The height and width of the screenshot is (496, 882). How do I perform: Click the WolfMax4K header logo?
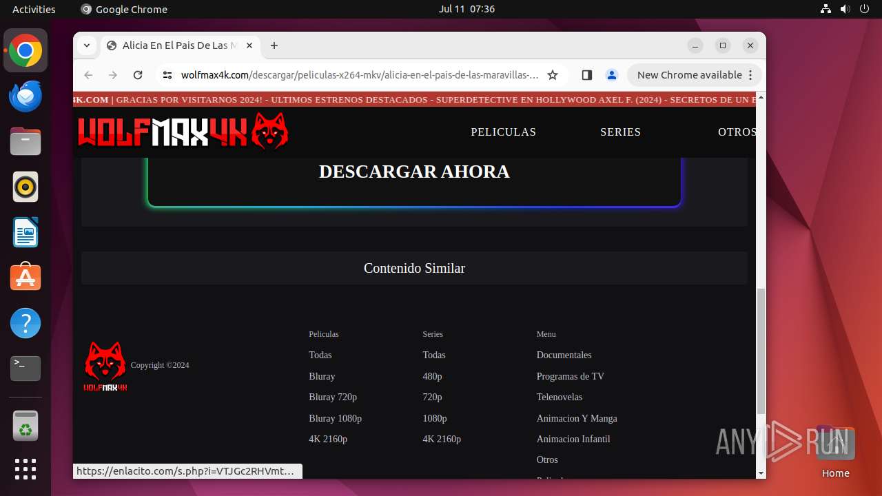(183, 132)
